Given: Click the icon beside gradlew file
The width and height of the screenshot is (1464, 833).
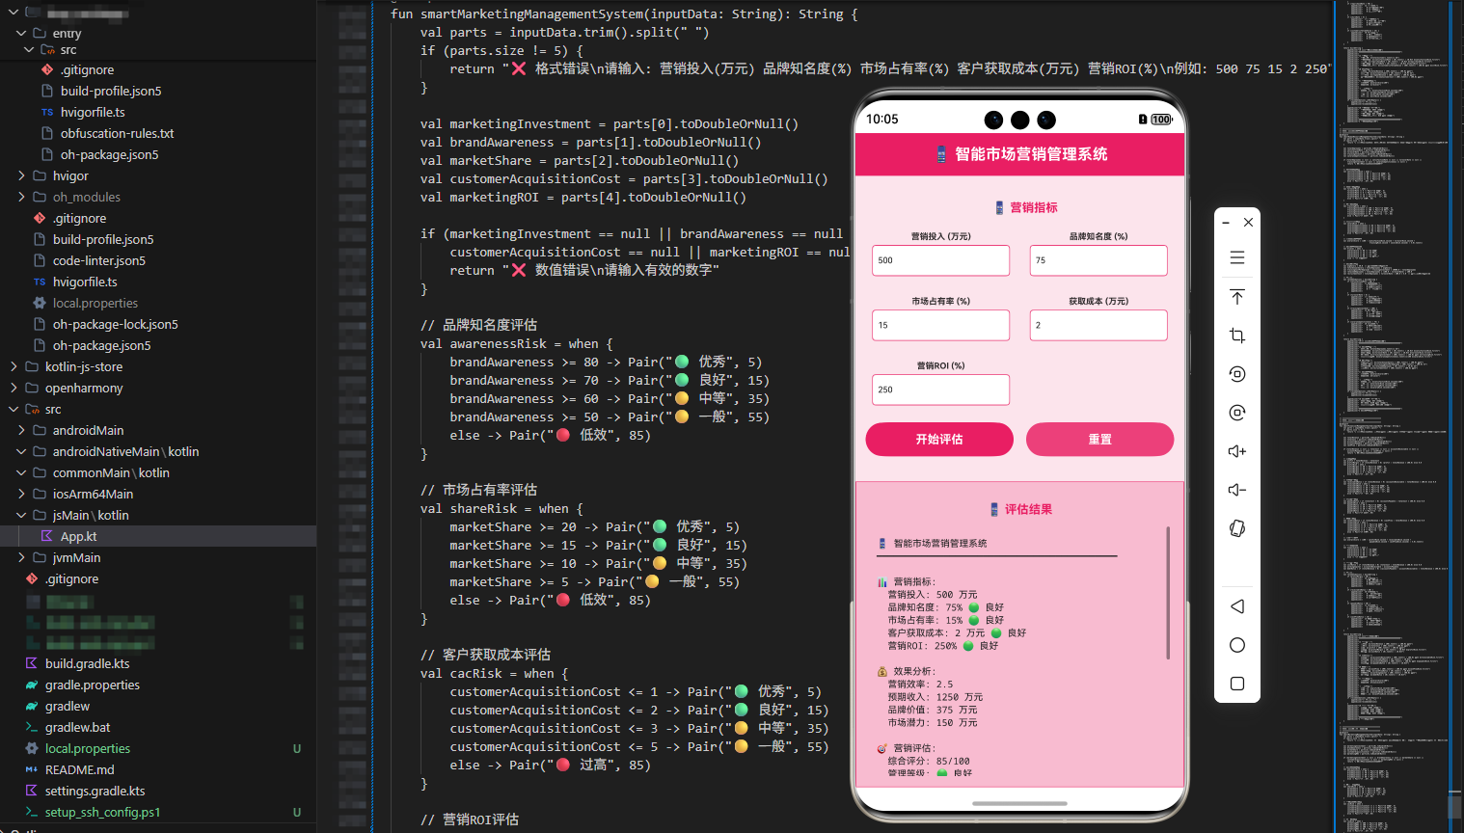Looking at the screenshot, I should pos(32,706).
